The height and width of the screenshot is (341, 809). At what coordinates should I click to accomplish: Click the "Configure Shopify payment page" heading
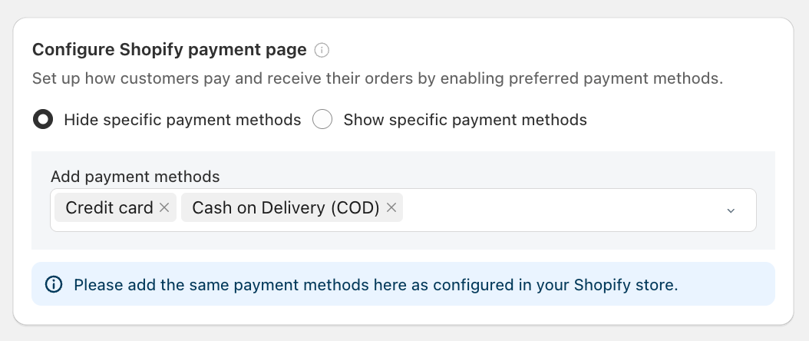170,50
